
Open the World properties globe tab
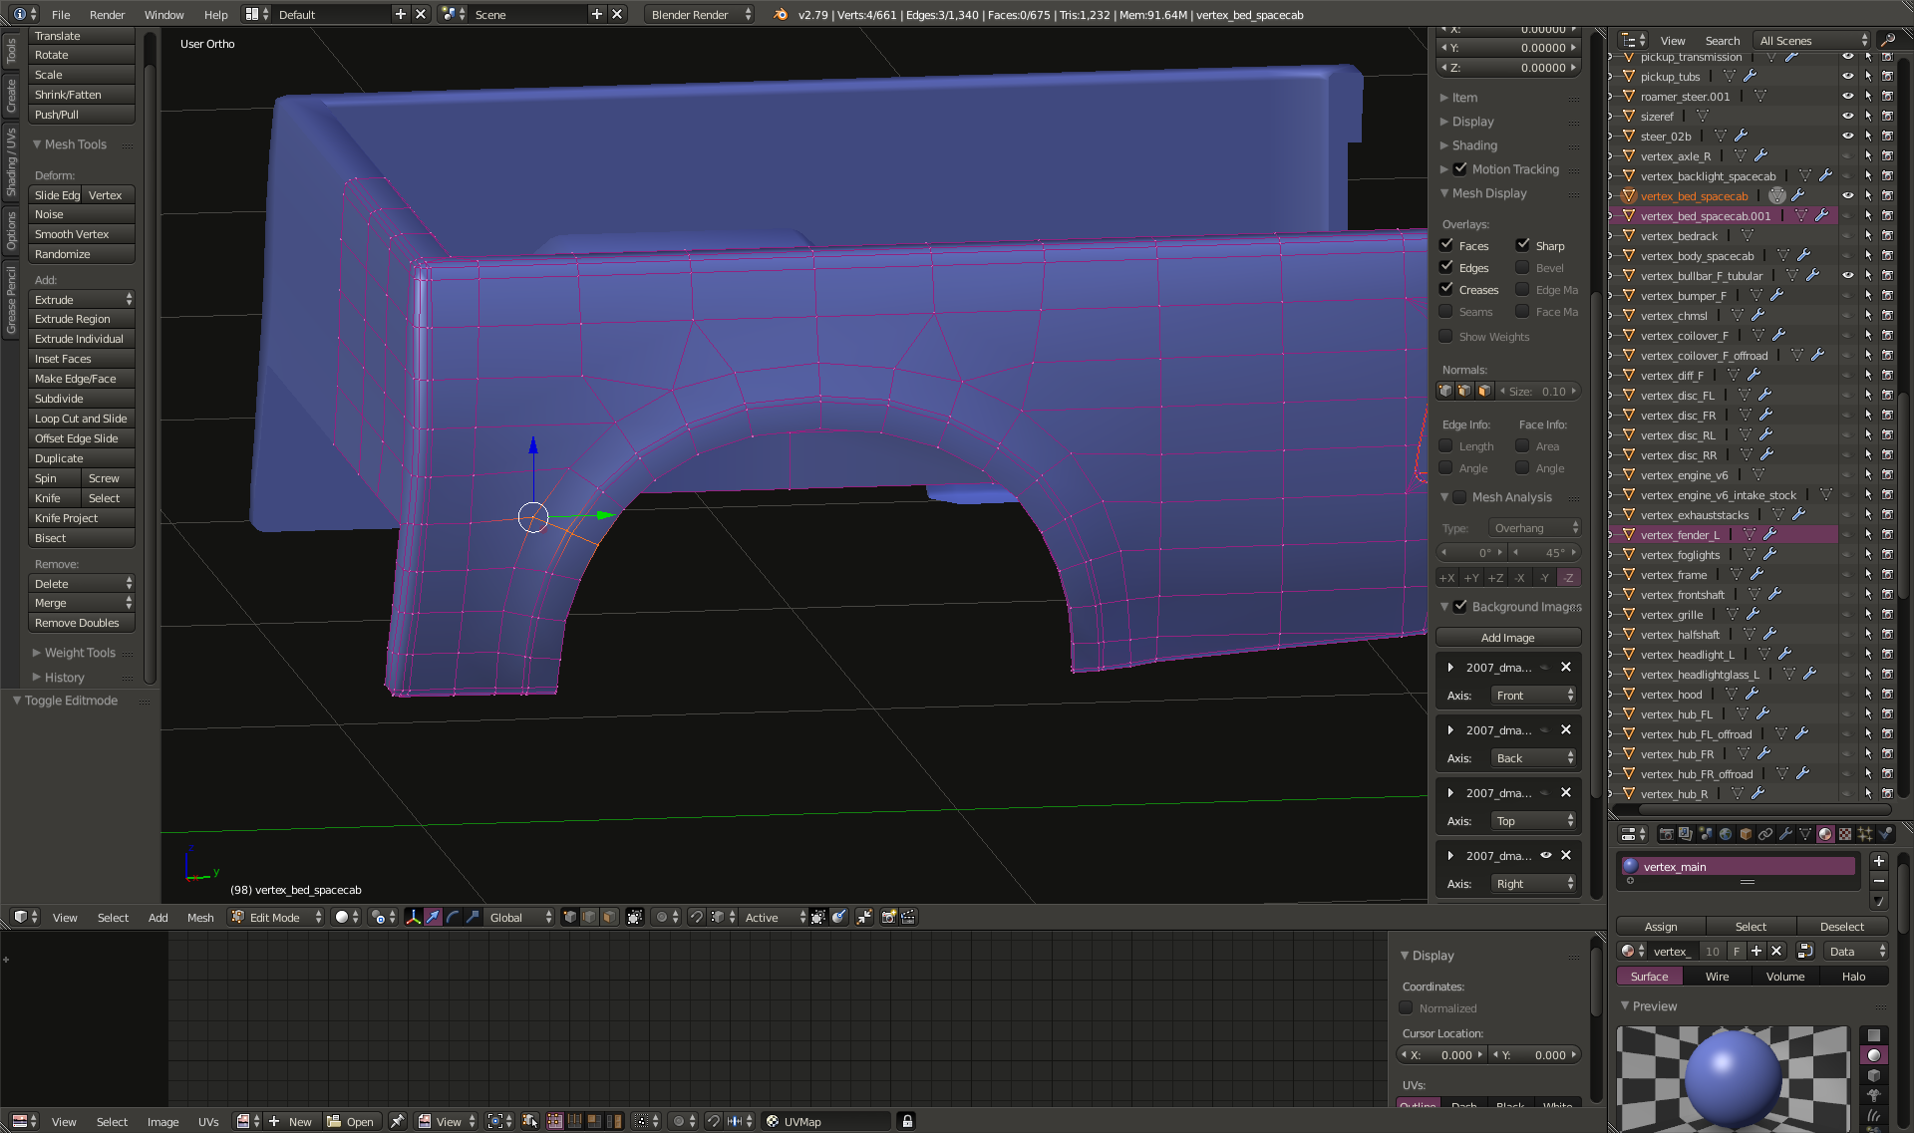coord(1726,834)
